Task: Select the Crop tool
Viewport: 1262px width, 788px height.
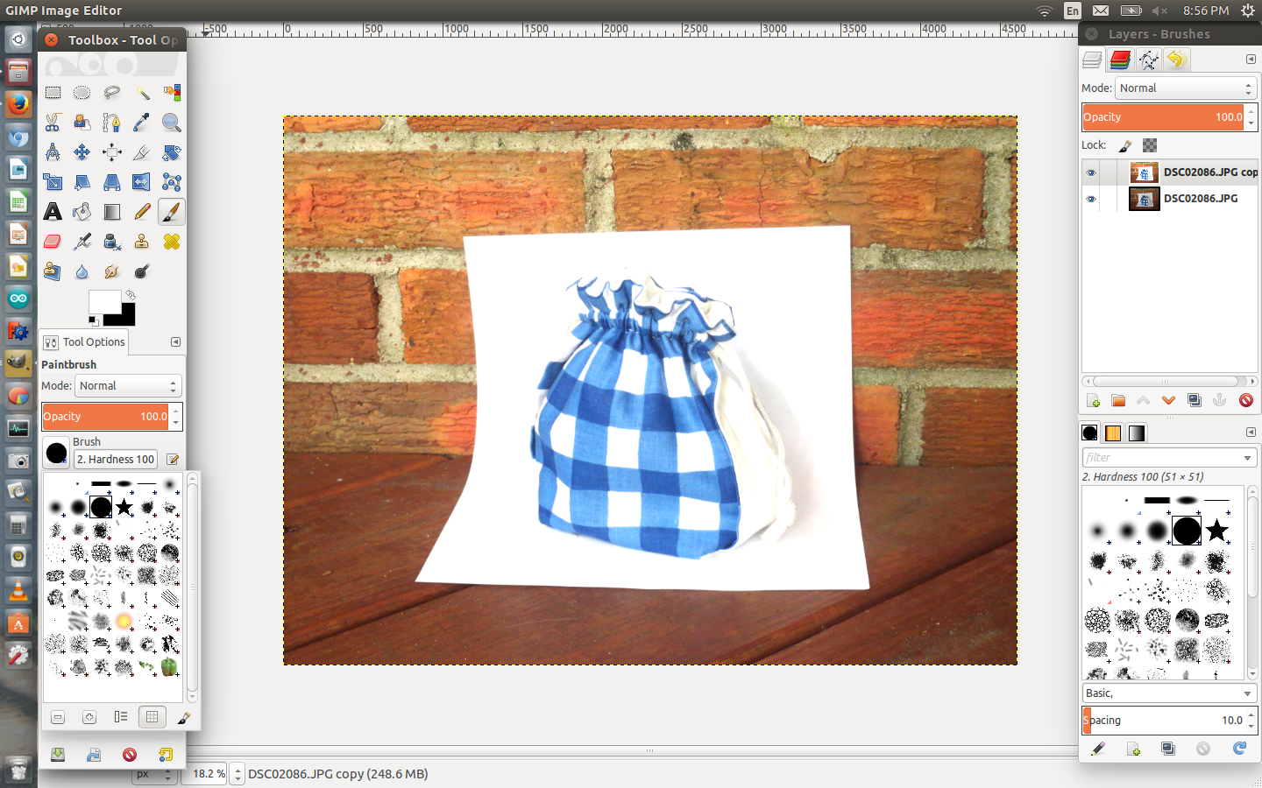Action: pos(142,152)
